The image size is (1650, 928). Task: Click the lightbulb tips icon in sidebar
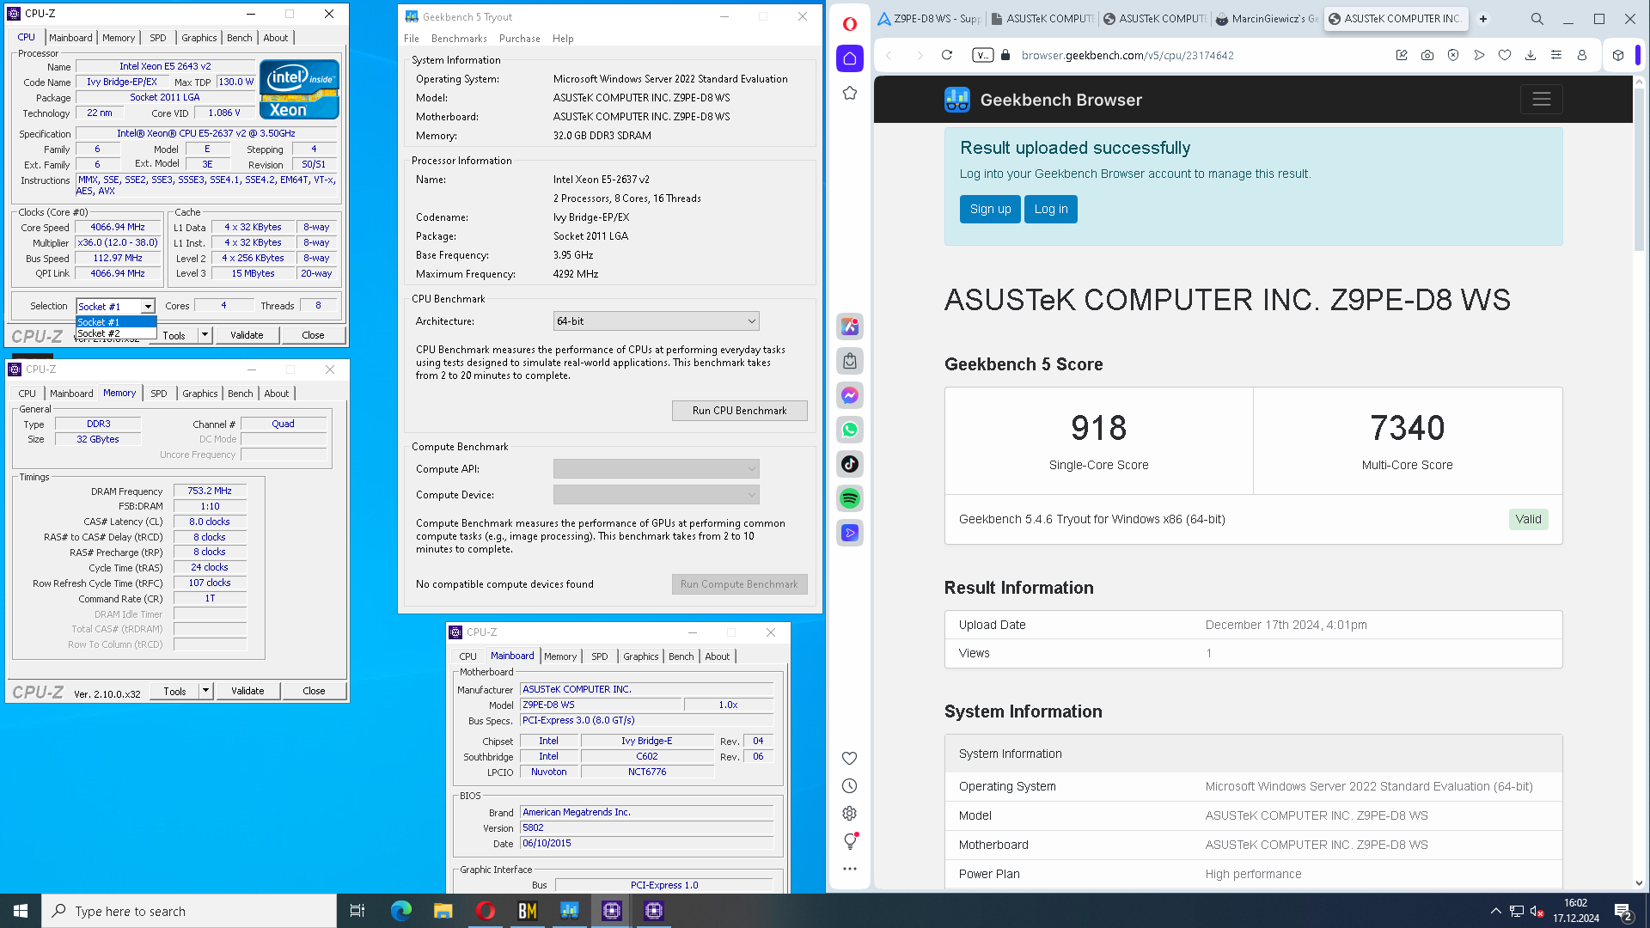pos(849,840)
